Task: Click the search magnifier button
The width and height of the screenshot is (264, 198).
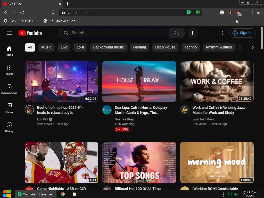Action: coord(177,33)
